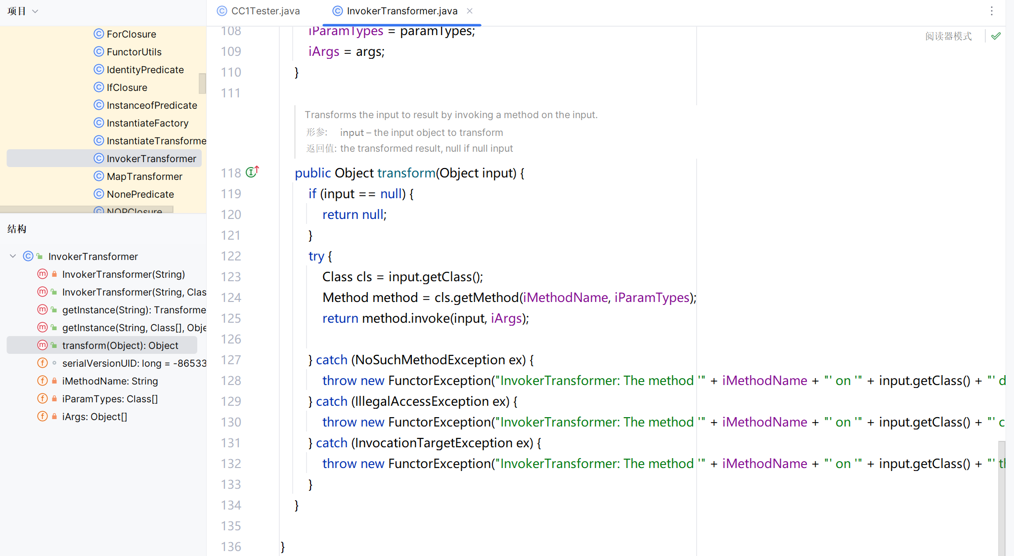The height and width of the screenshot is (556, 1014).
Task: Open the editor tabs three-dot options menu
Action: 991,11
